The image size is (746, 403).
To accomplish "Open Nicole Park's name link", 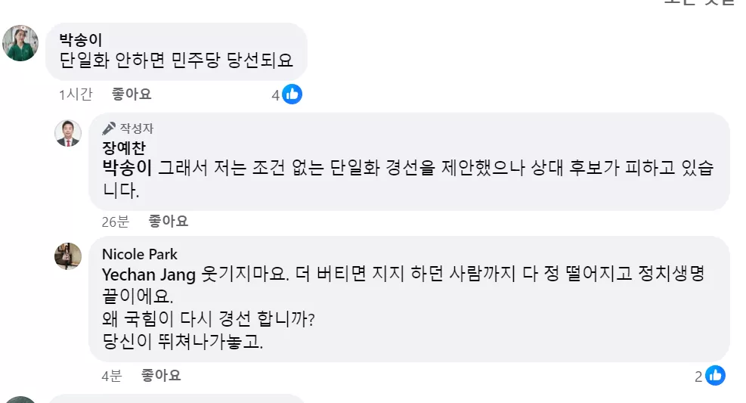I will point(139,254).
